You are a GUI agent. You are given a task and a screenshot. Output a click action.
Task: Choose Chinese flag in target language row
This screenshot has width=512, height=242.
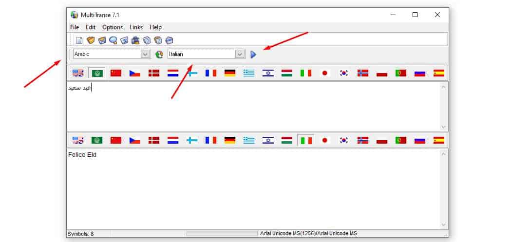[x=116, y=140]
